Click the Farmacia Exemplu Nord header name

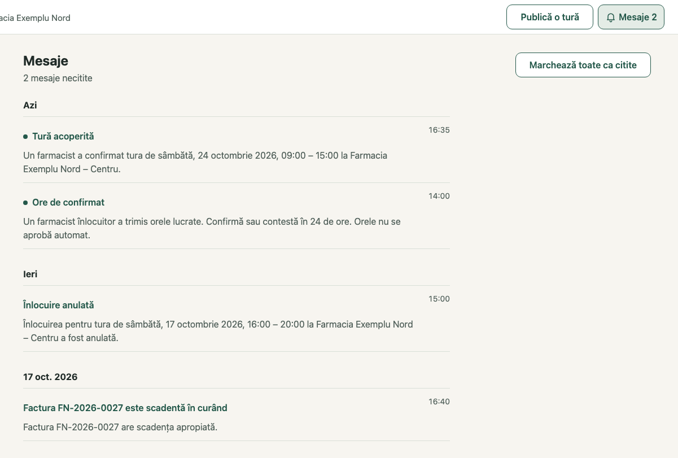[x=35, y=18]
